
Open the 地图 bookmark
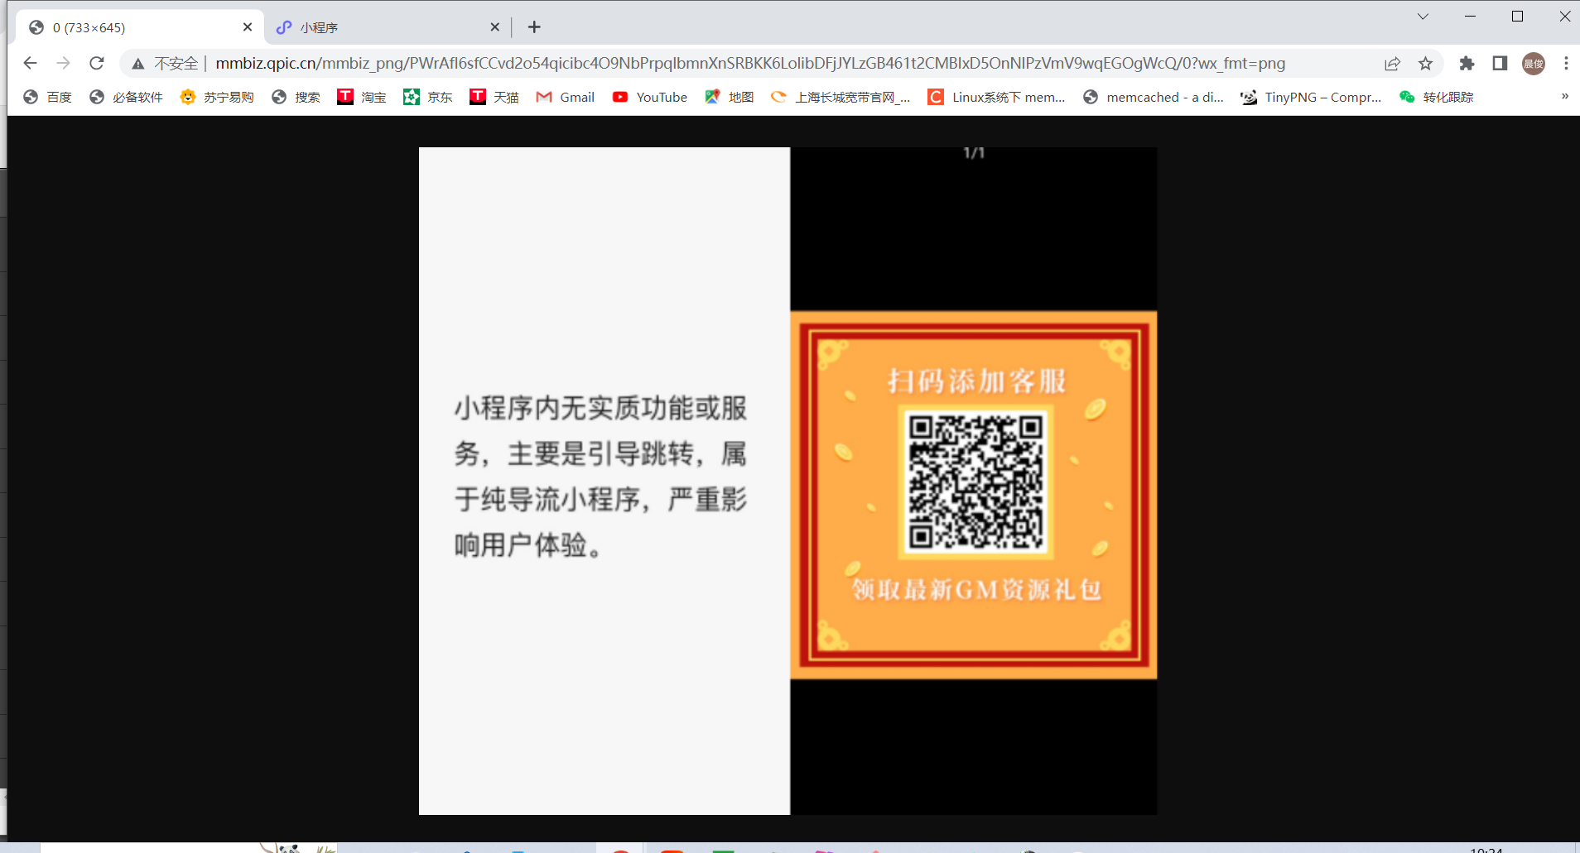click(x=730, y=97)
